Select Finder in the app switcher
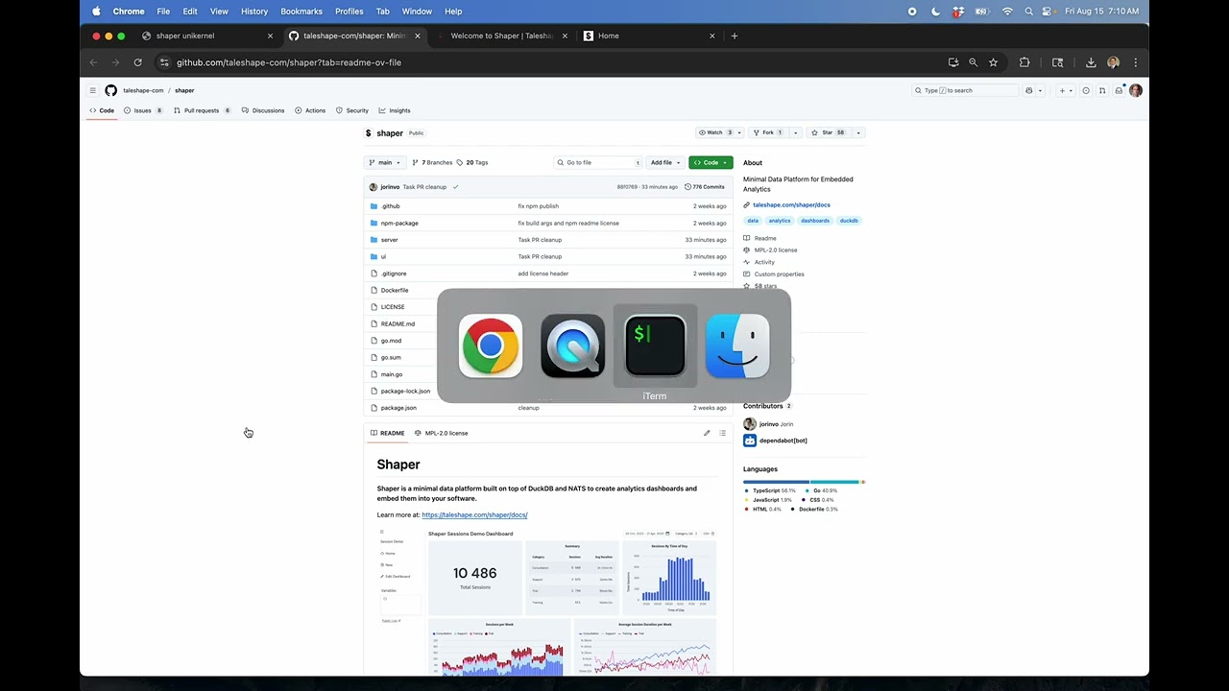Image resolution: width=1229 pixels, height=691 pixels. point(737,345)
